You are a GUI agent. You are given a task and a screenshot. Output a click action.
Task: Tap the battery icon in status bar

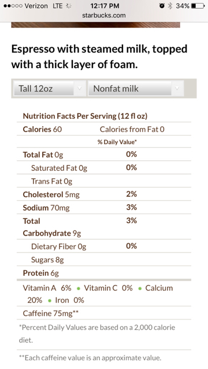[198, 6]
